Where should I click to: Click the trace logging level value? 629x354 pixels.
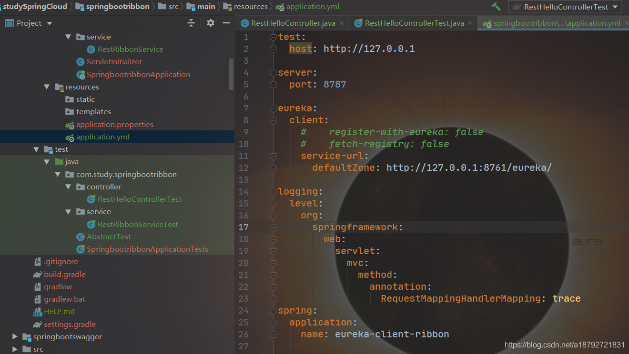[x=567, y=298]
